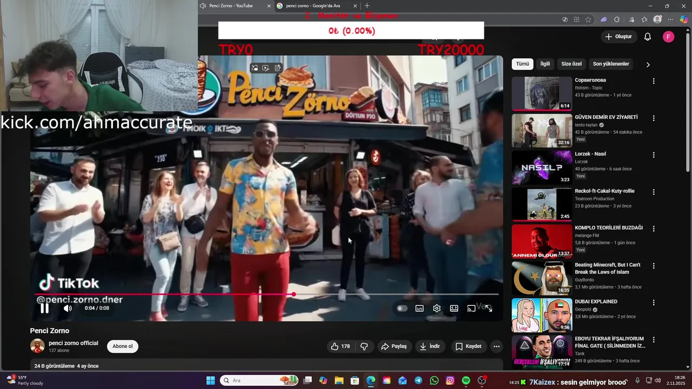Open Windows Start menu

click(211, 380)
